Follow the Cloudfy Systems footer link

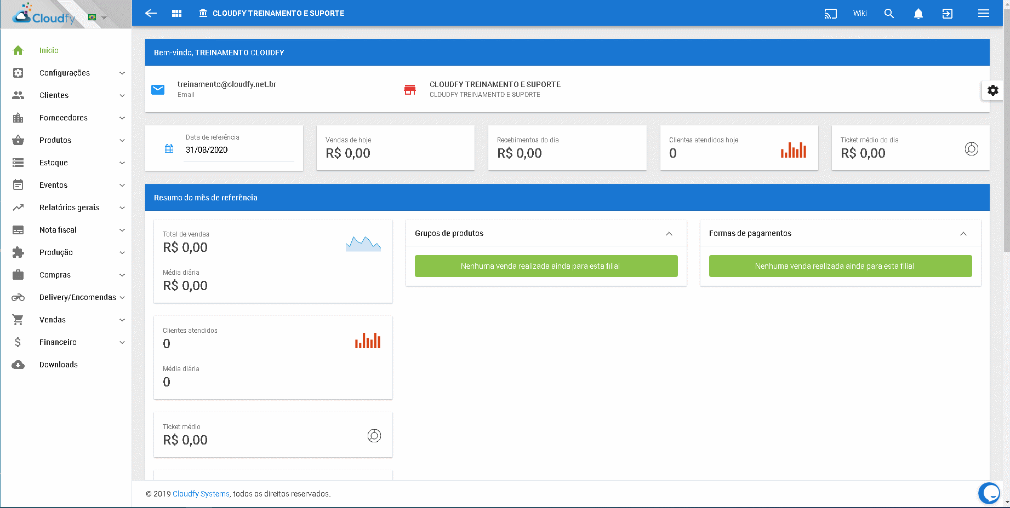coord(201,494)
